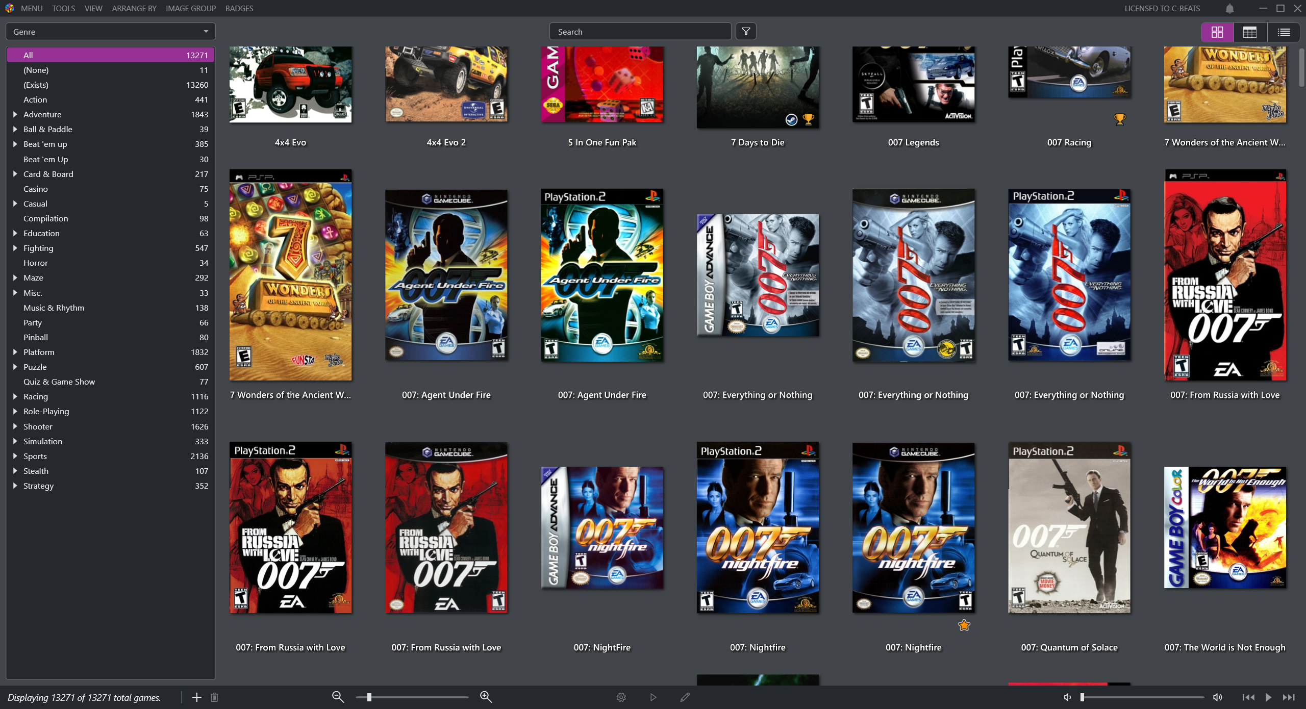Screen dimensions: 1306x709
Task: Expand the Ball & Paddle genre
Action: click(15, 129)
